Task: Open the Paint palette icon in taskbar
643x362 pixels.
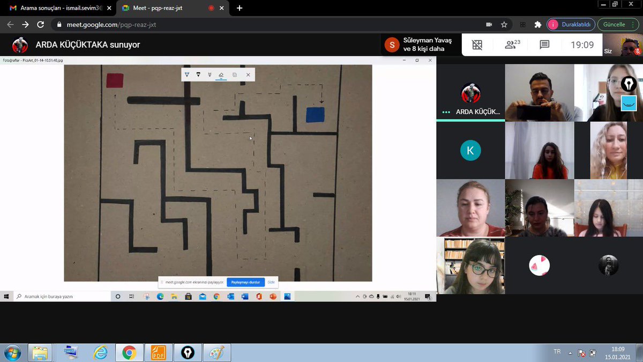Action: 218,353
